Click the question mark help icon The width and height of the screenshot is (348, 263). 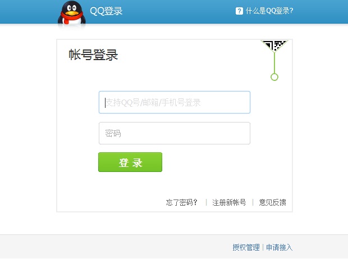pyautogui.click(x=239, y=11)
